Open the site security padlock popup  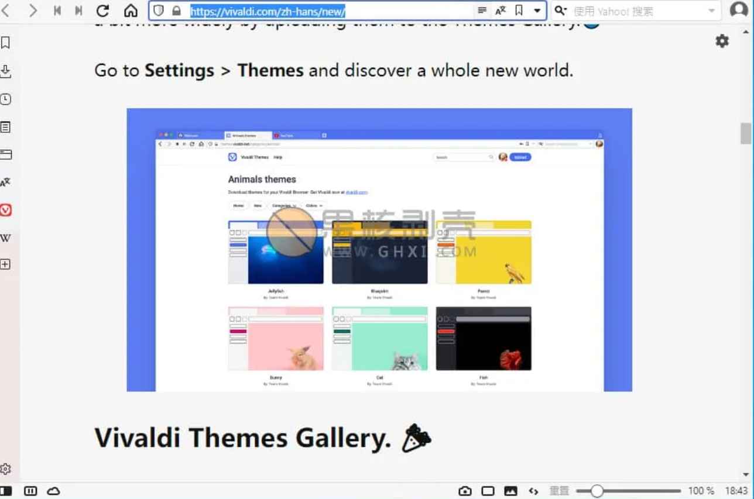click(x=176, y=11)
